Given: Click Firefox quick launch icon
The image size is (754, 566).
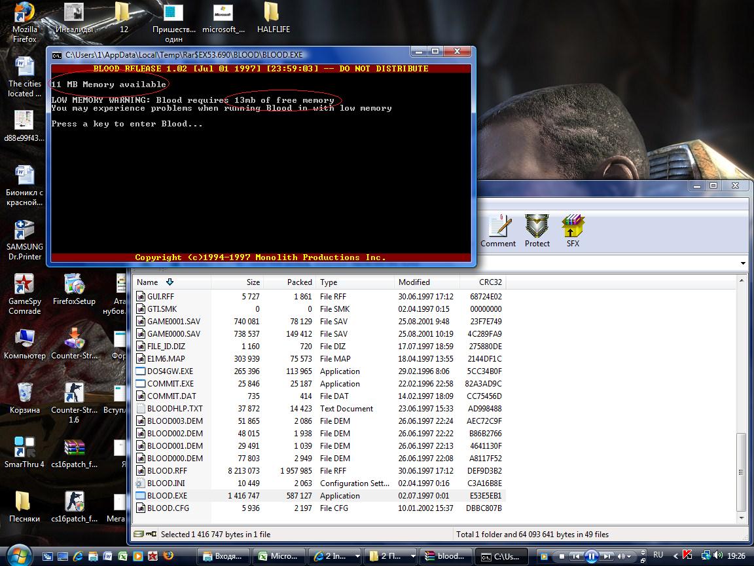Looking at the screenshot, I should pyautogui.click(x=168, y=556).
